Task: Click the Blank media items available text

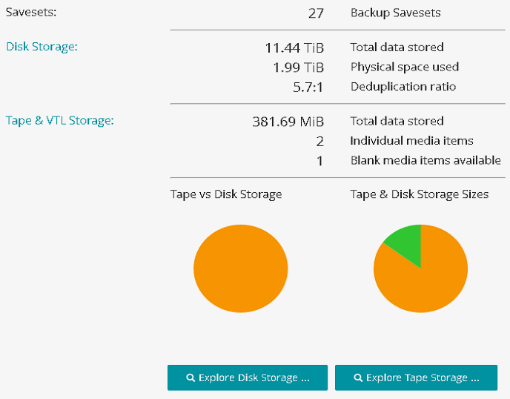Action: [425, 160]
